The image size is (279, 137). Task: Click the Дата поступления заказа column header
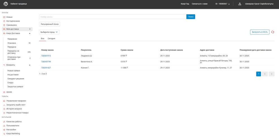pos(172,50)
